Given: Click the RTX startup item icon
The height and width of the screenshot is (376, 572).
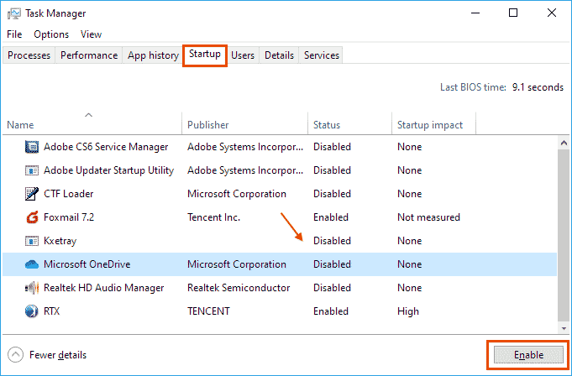Looking at the screenshot, I should click(32, 311).
